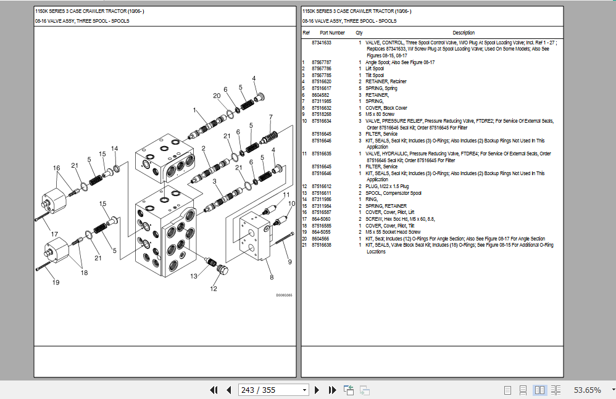Click diagram callout number 10
Image resolution: width=616 pixels, height=399 pixels.
[291, 204]
